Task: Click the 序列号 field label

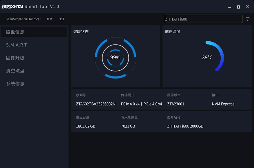Action: coord(81,95)
